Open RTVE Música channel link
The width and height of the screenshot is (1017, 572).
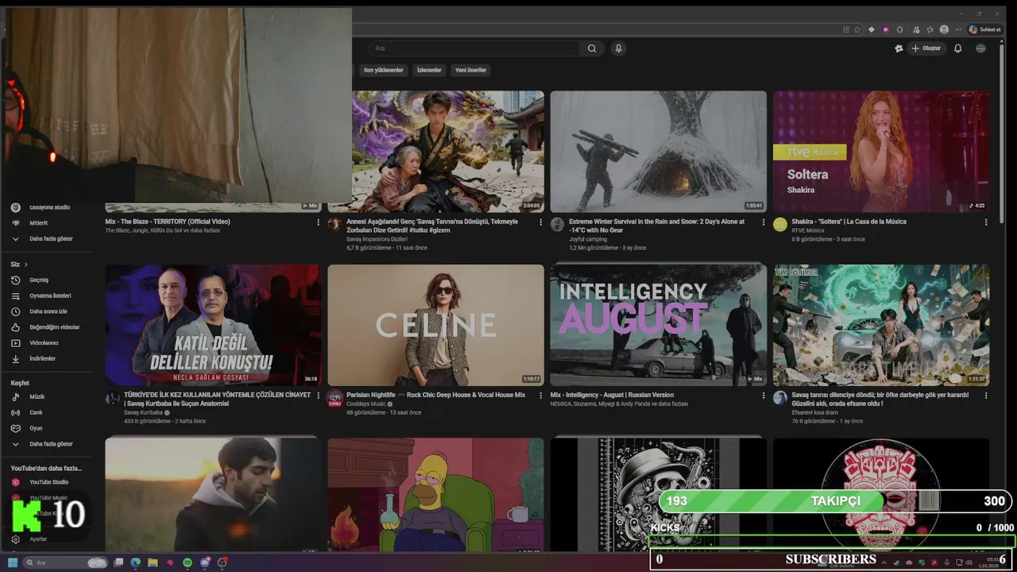808,230
